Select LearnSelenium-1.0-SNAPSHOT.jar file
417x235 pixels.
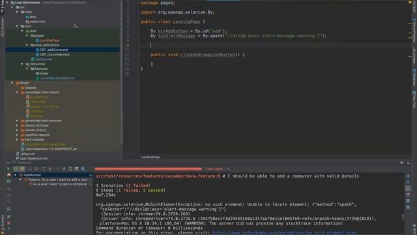51,149
